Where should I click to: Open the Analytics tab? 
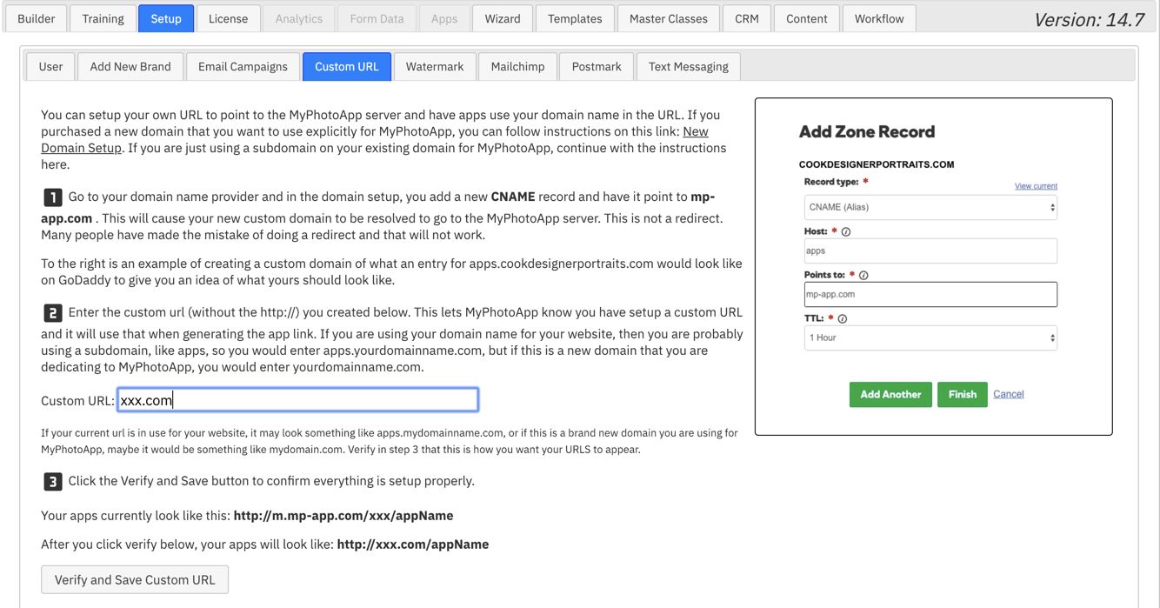(x=299, y=18)
